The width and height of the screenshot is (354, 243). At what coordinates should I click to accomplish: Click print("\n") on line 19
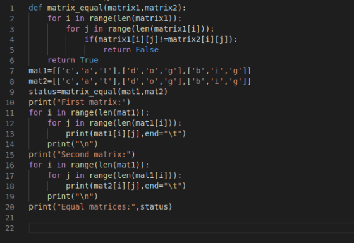(x=73, y=196)
